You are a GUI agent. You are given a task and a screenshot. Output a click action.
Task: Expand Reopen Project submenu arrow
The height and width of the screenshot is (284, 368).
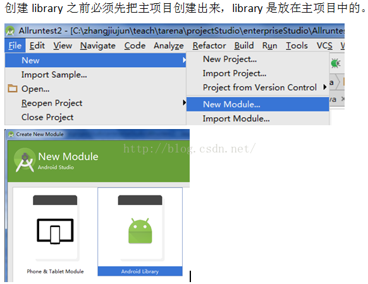point(184,103)
